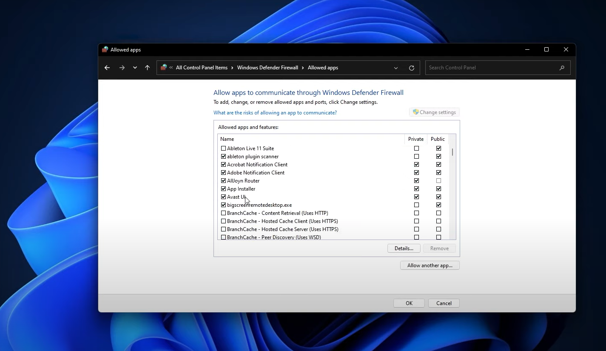The width and height of the screenshot is (606, 351).
Task: Maximize the Allowed apps window
Action: pyautogui.click(x=546, y=50)
